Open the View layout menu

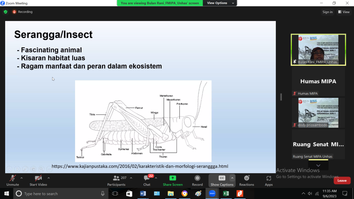tap(344, 12)
